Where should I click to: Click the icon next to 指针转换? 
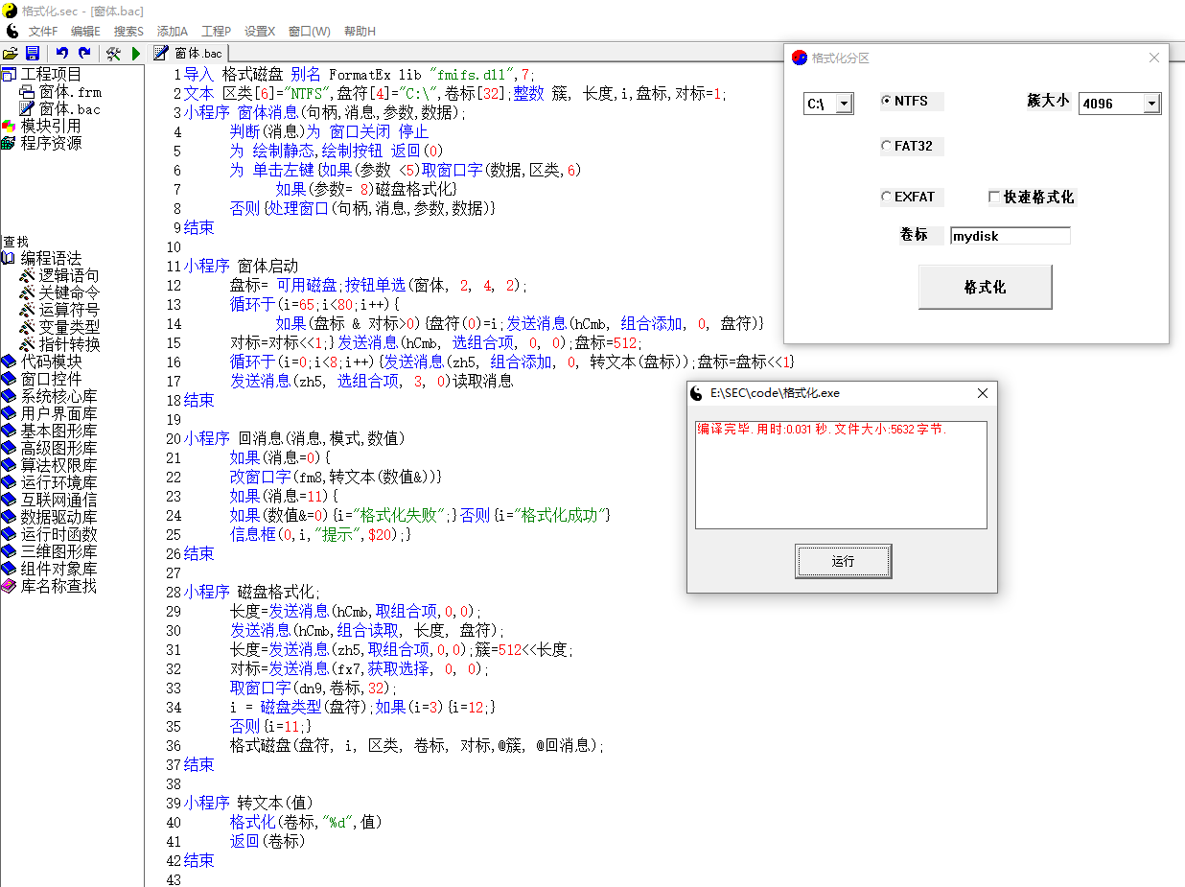coord(27,344)
